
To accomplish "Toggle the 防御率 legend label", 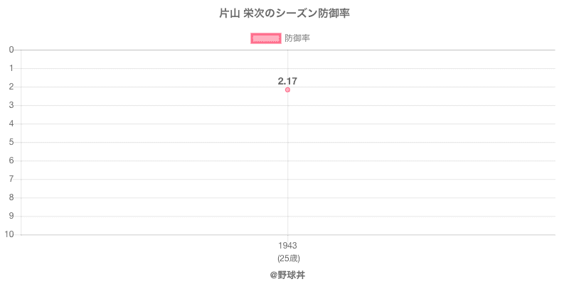I will pos(297,38).
